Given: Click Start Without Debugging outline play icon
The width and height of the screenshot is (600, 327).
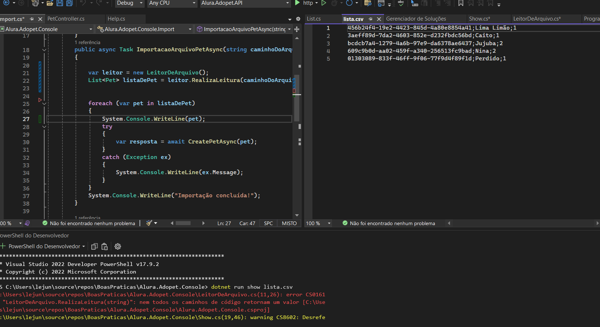Looking at the screenshot, I should (x=324, y=3).
